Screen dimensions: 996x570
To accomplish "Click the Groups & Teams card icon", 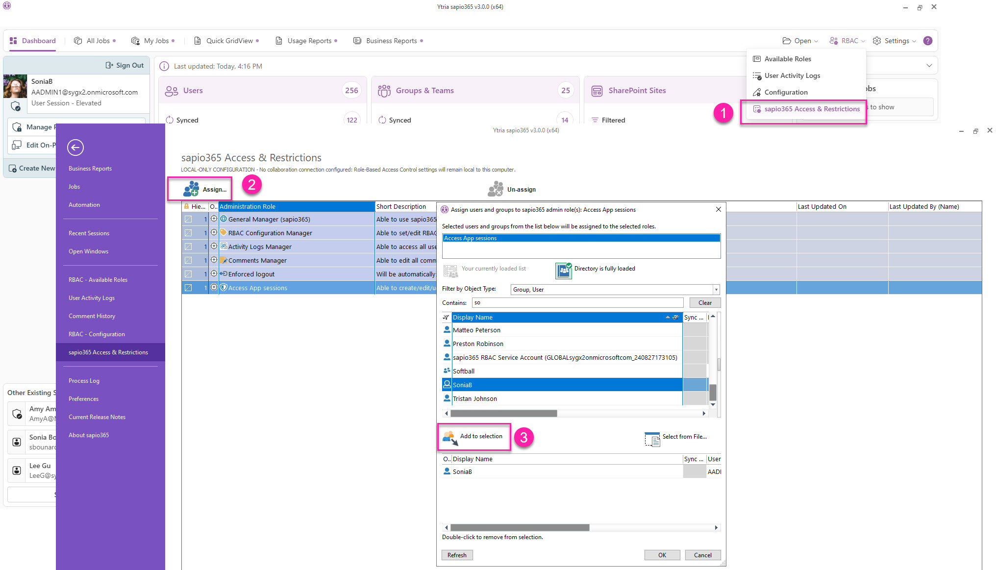I will coord(384,91).
